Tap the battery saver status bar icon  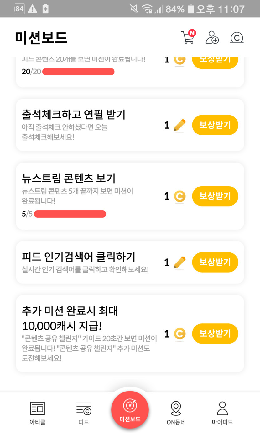click(45, 9)
